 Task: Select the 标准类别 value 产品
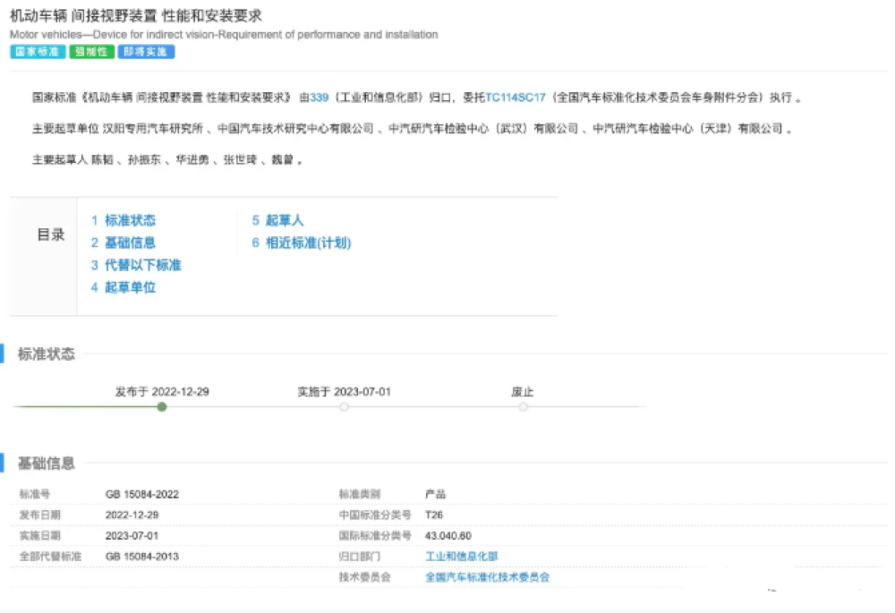pos(435,494)
